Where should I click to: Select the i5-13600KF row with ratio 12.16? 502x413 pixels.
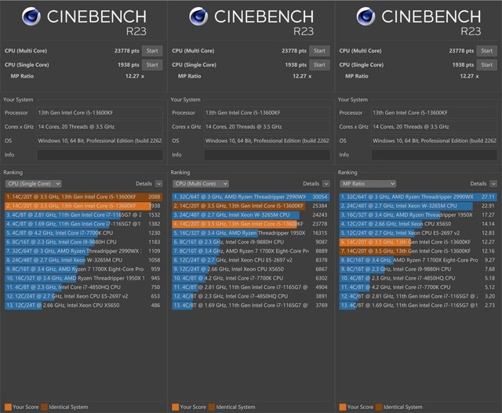(x=418, y=251)
